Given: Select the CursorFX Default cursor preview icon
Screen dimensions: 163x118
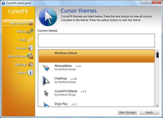Looking at the screenshot, I should 46,93.
